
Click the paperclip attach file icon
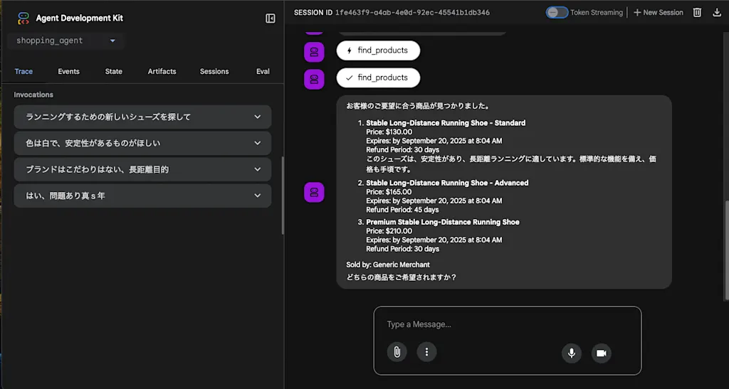click(397, 352)
